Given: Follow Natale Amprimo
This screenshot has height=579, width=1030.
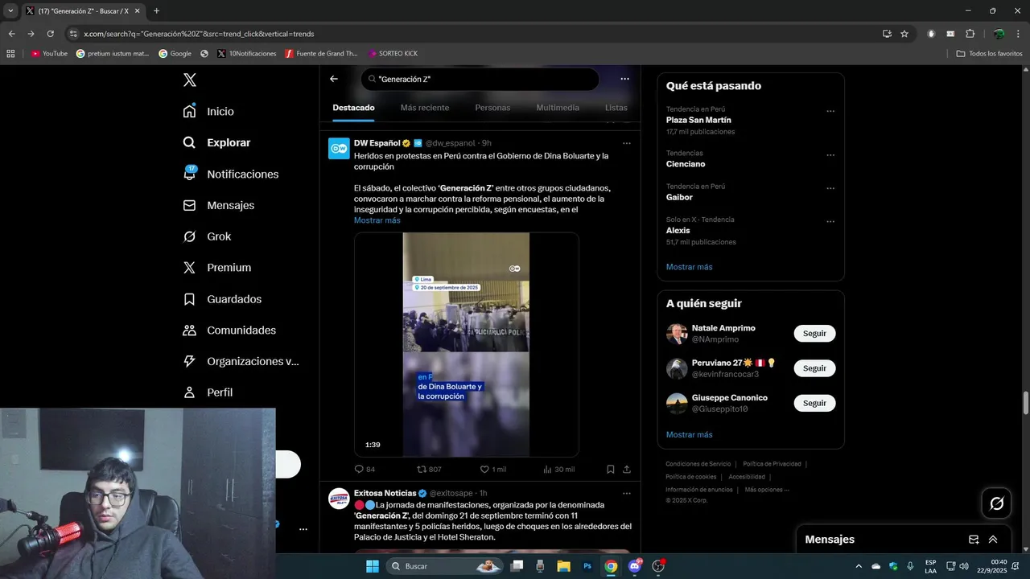Looking at the screenshot, I should coord(814,333).
